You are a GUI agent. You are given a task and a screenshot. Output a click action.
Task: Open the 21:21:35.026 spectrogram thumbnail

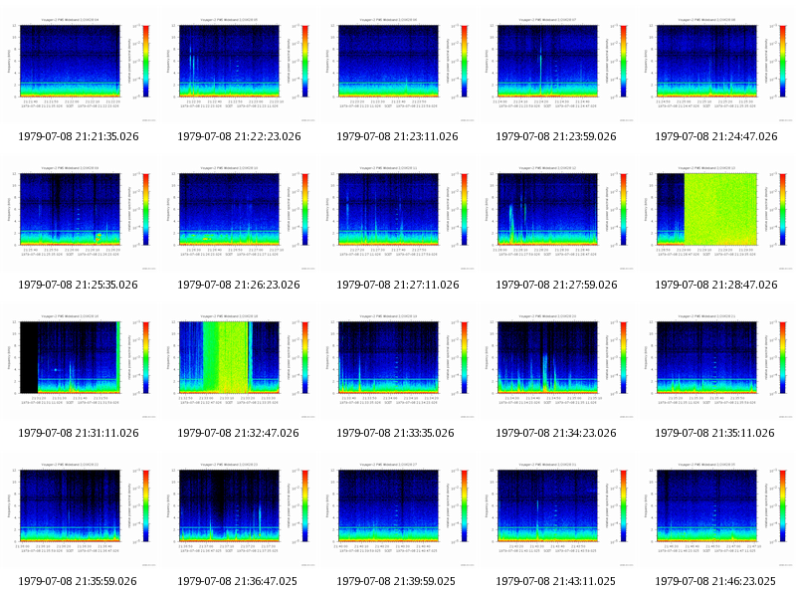(79, 67)
